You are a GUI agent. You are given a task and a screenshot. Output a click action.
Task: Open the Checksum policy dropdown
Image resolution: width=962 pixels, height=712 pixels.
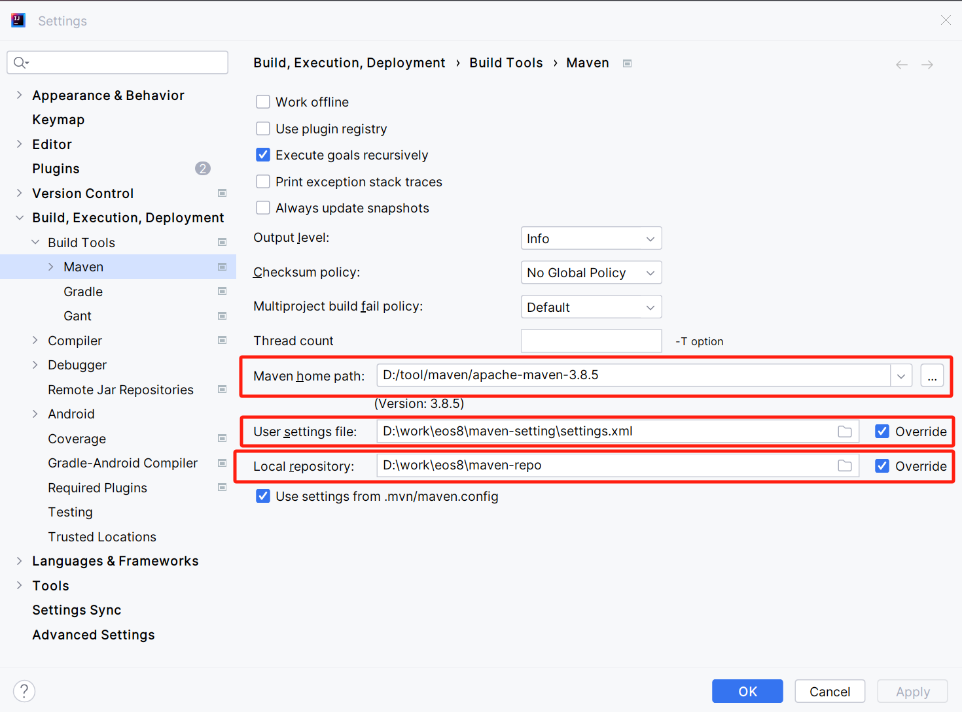(591, 273)
